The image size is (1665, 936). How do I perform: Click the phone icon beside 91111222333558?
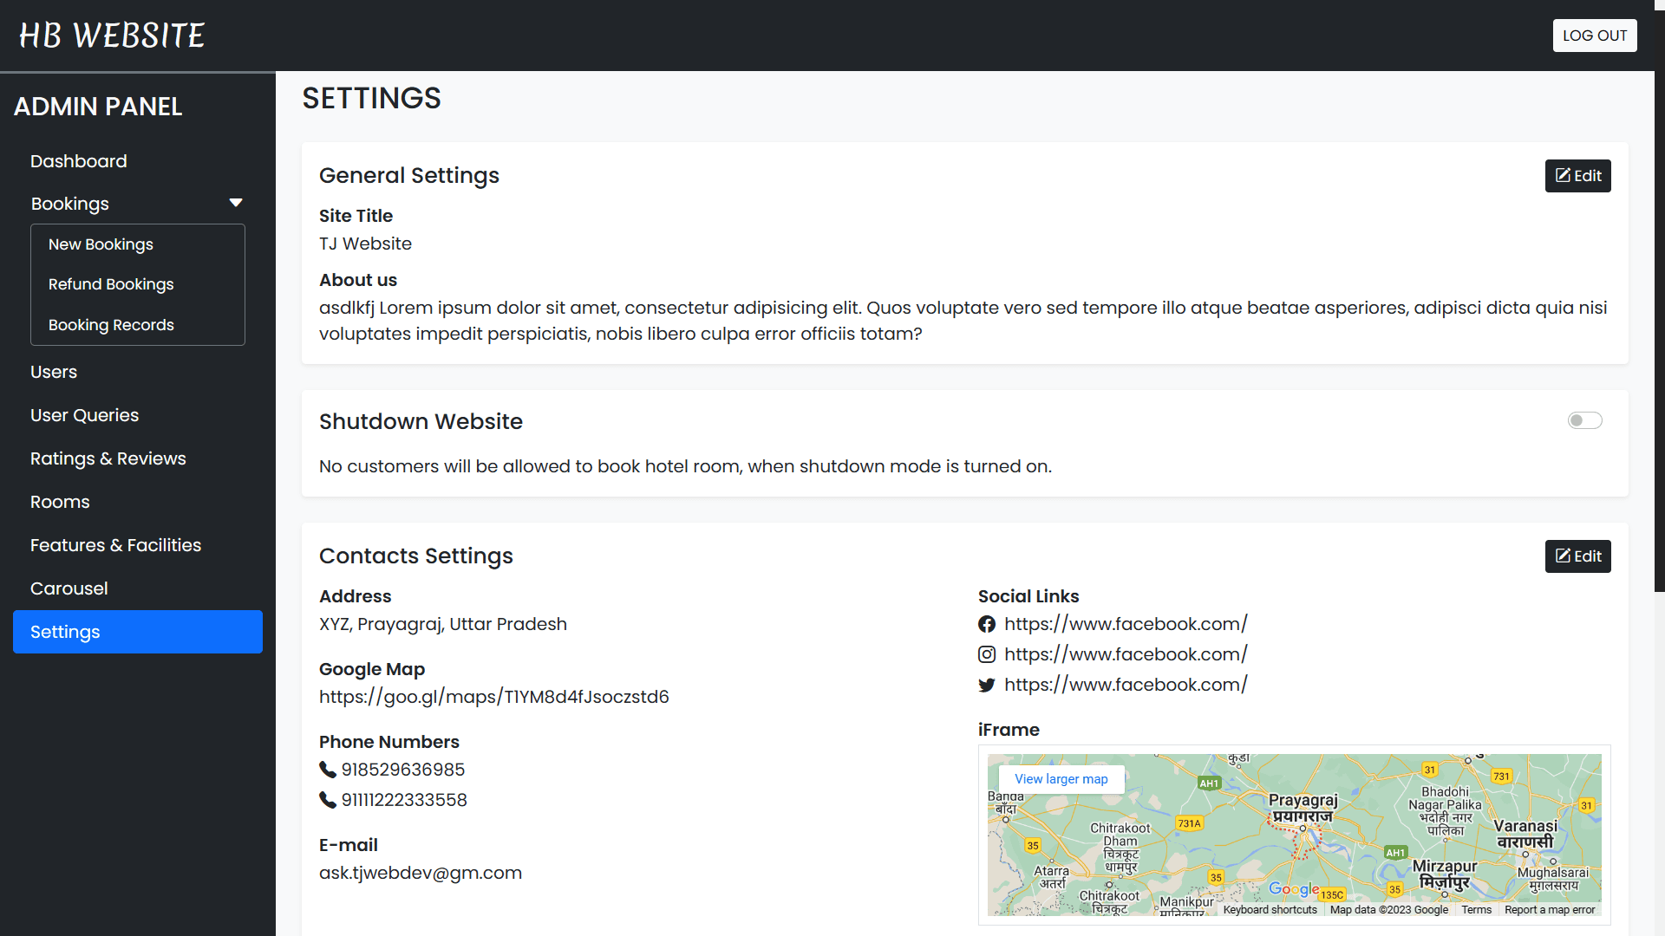coord(327,800)
